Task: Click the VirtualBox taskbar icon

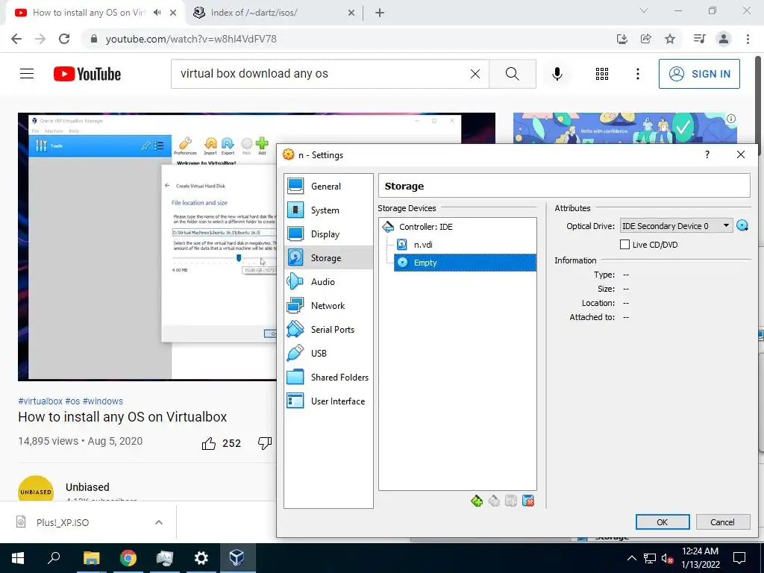Action: click(237, 558)
